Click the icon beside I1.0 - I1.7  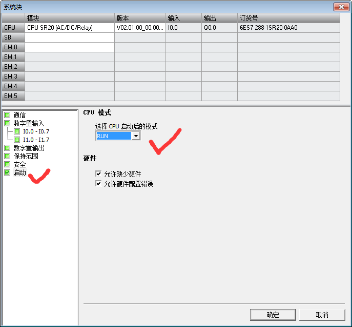coord(17,140)
